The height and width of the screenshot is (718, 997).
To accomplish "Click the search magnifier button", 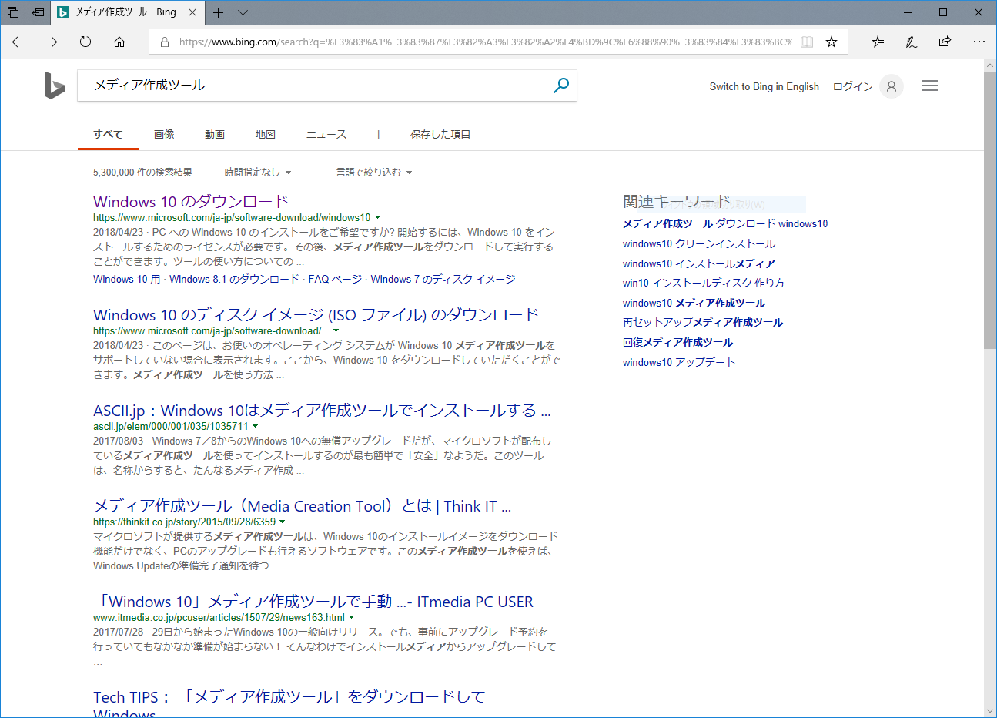I will point(561,86).
